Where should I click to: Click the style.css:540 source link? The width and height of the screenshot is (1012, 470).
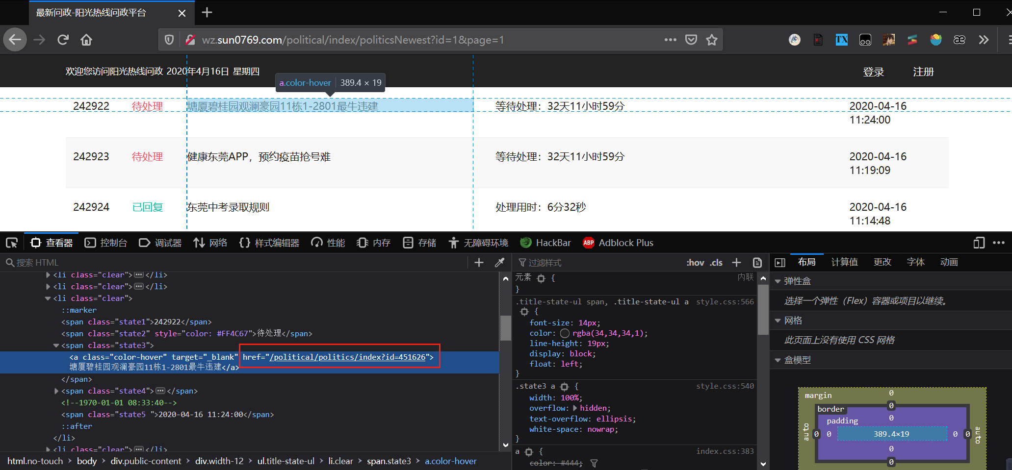point(725,386)
